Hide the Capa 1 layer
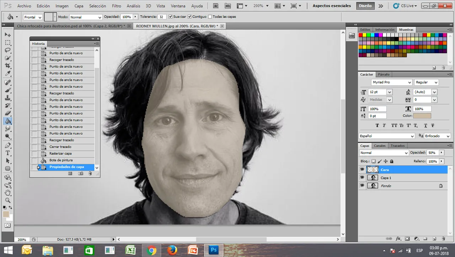 pos(362,177)
